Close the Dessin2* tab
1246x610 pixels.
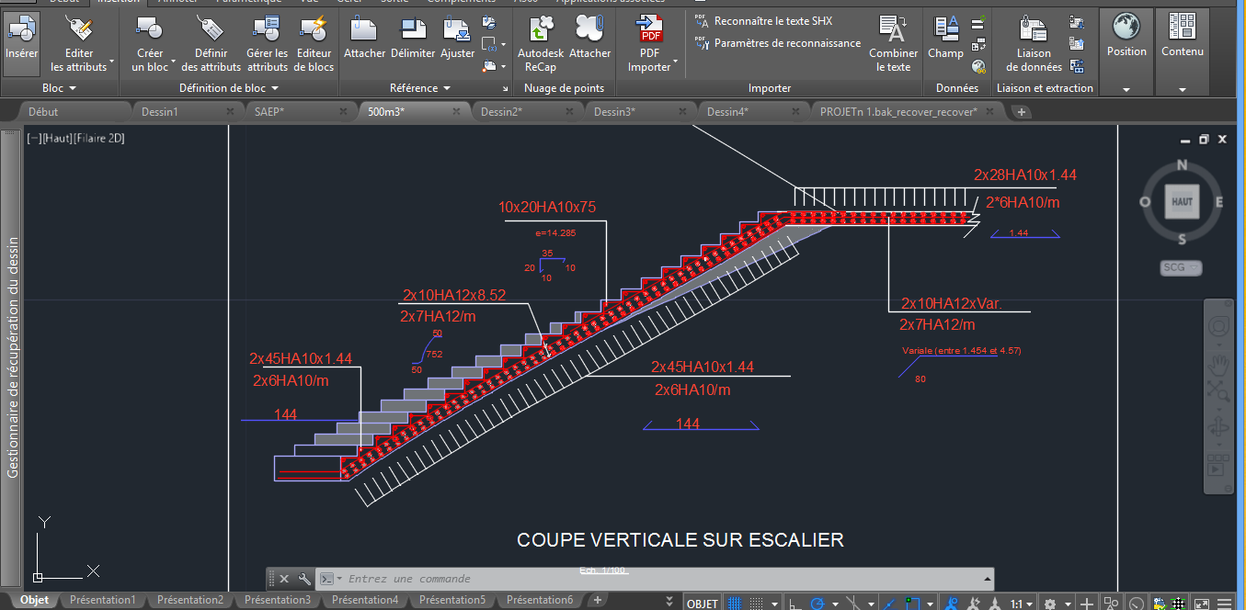[569, 111]
